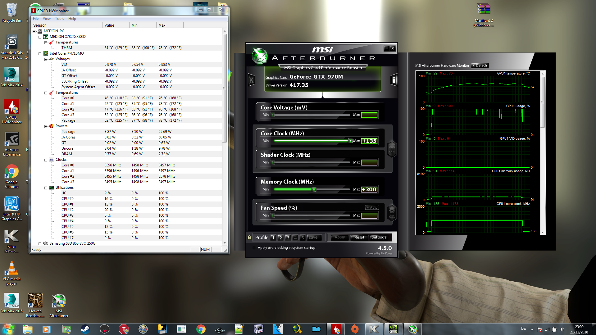Open Afterburner Settings

pos(379,238)
